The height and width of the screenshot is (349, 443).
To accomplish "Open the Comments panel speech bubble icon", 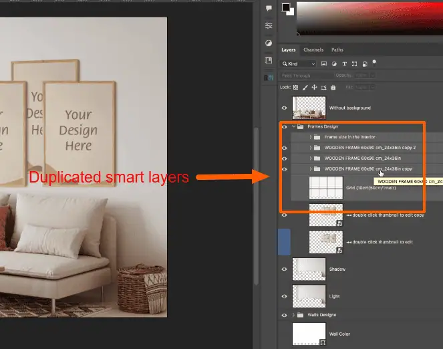I will coord(269,8).
